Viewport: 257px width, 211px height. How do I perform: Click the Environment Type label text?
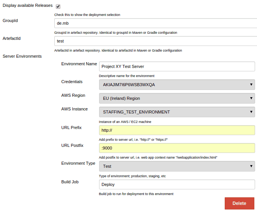tap(78, 163)
